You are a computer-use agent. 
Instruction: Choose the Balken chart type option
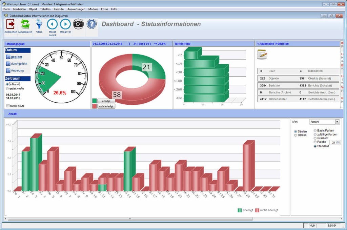tap(295, 135)
